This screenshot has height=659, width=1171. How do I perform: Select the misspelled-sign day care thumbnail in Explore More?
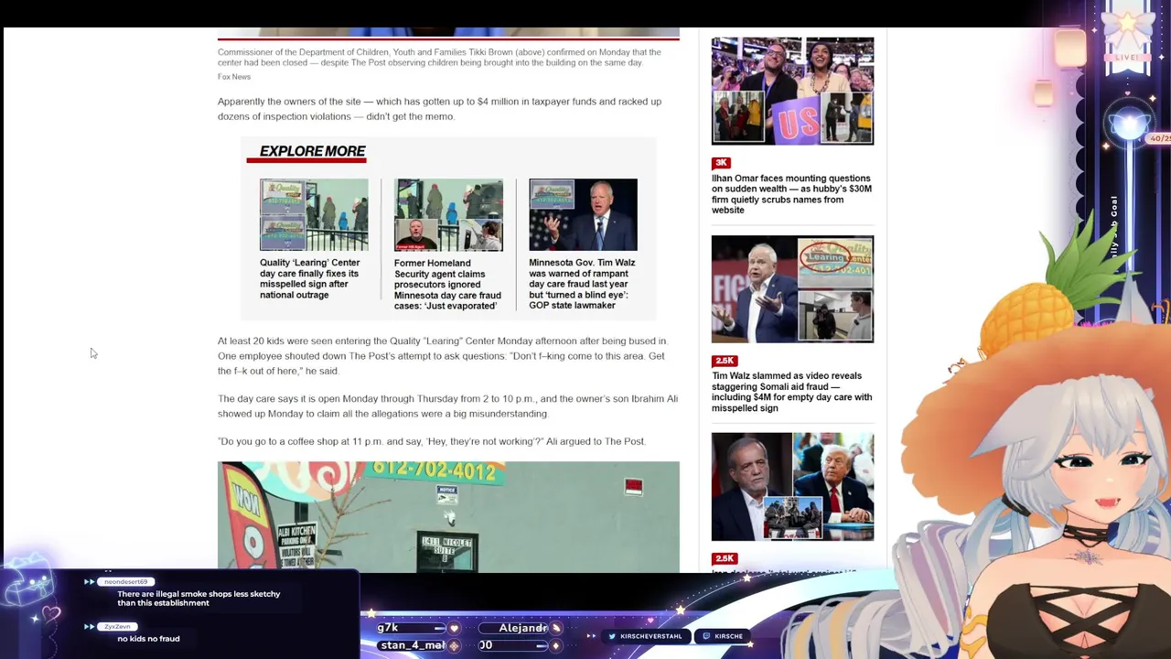pos(314,214)
